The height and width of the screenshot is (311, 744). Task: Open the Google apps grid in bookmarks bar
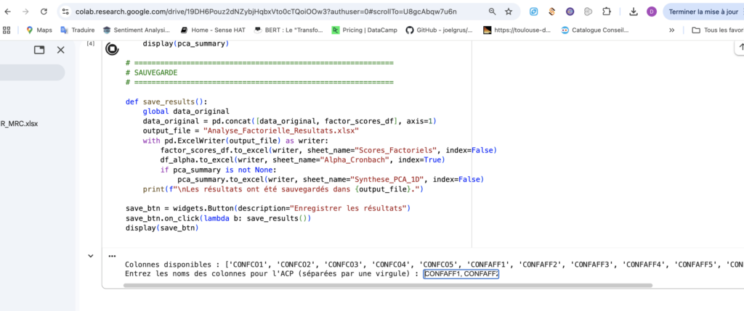point(8,30)
